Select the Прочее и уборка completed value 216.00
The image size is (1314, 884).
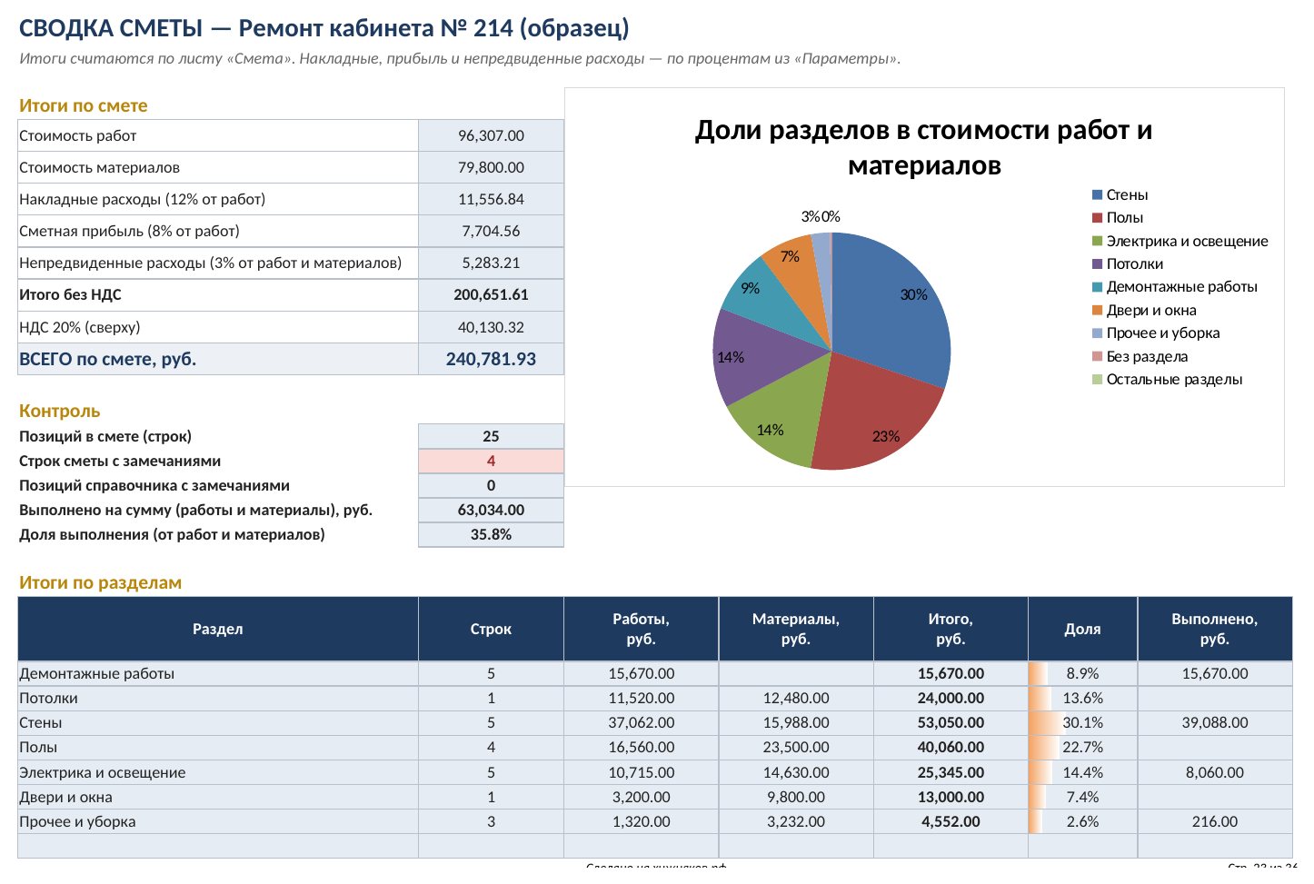point(1215,821)
